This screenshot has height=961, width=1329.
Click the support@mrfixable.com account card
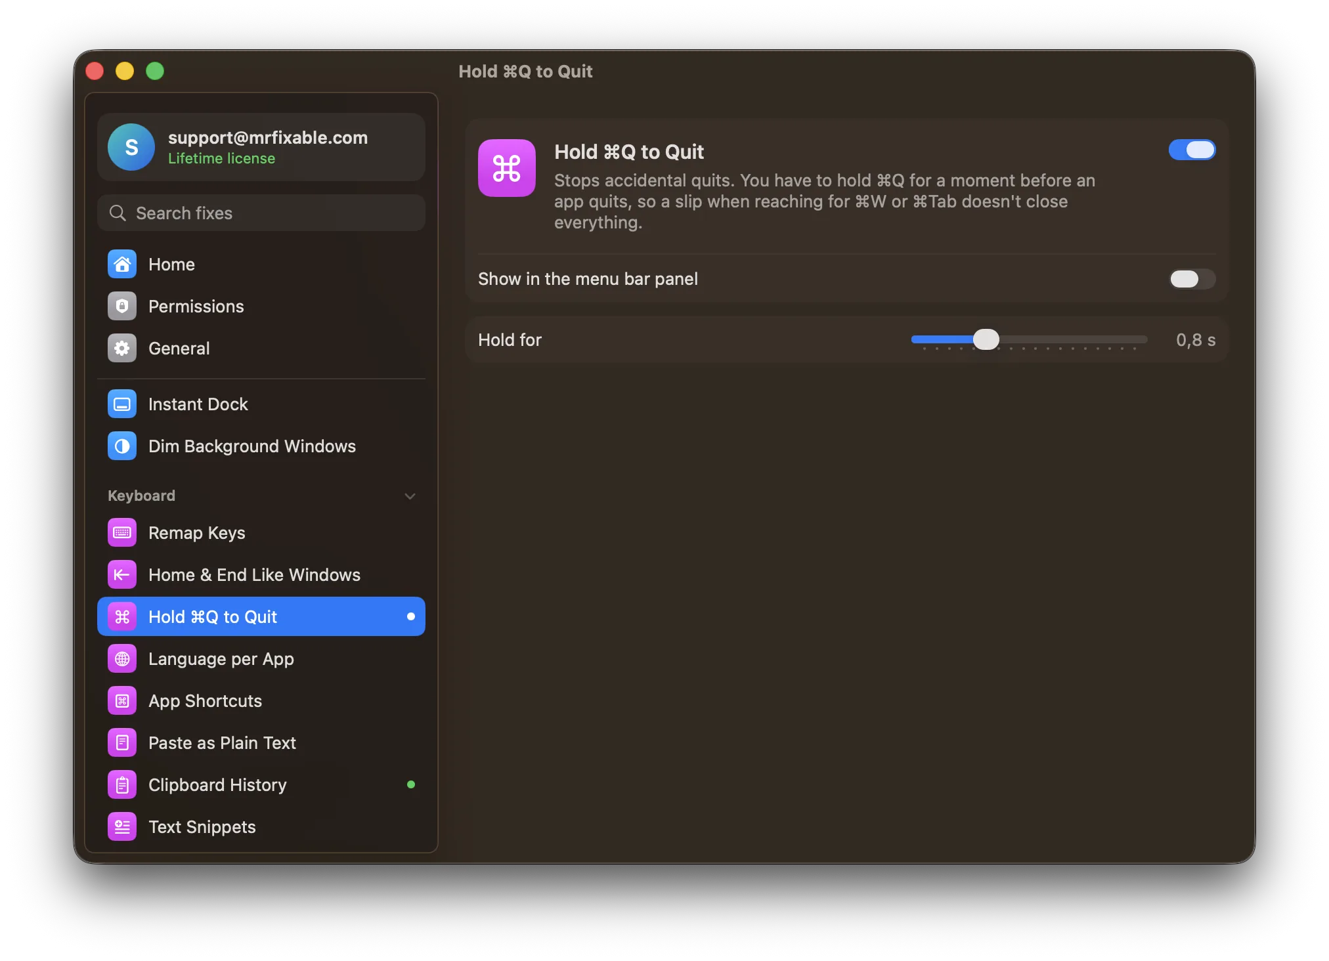point(261,147)
